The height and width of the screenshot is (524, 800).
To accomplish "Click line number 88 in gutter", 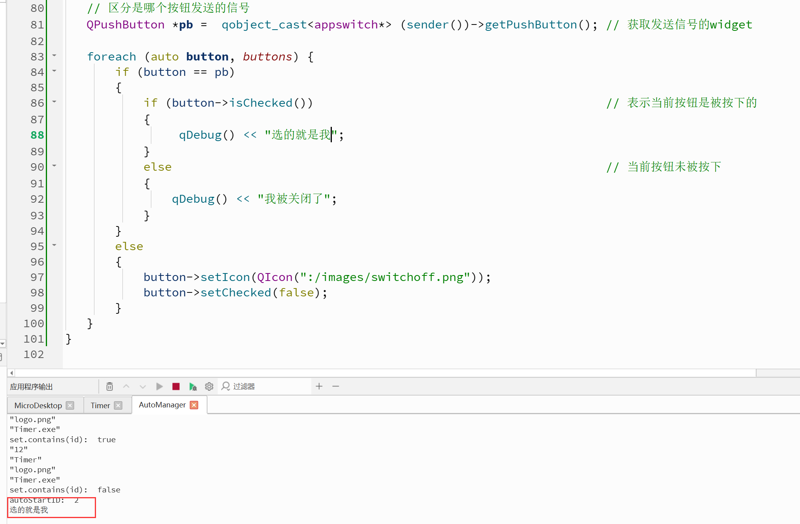I will (x=37, y=135).
